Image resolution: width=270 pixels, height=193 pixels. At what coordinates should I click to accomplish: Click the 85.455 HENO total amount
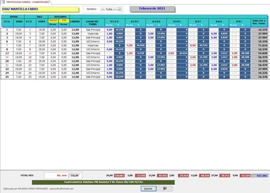click(x=162, y=175)
